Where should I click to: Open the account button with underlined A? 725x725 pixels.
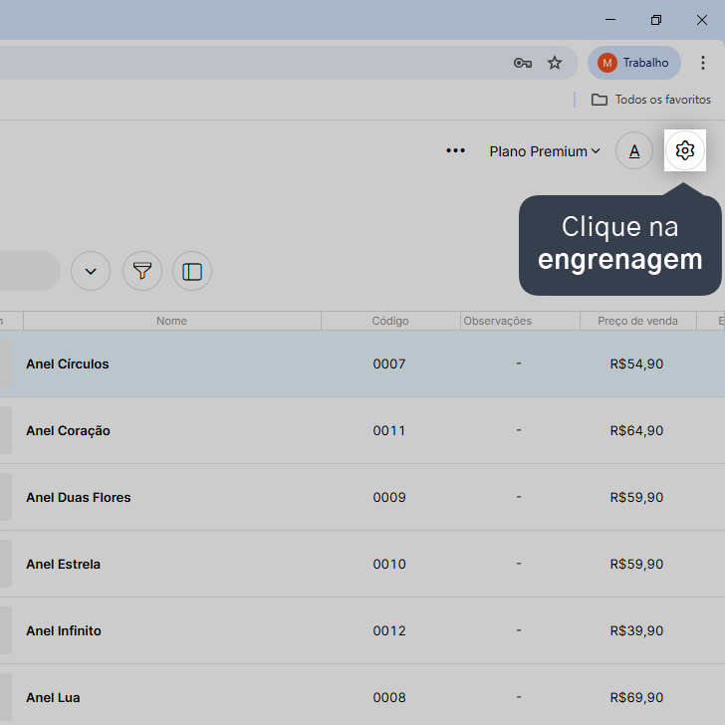(x=634, y=150)
